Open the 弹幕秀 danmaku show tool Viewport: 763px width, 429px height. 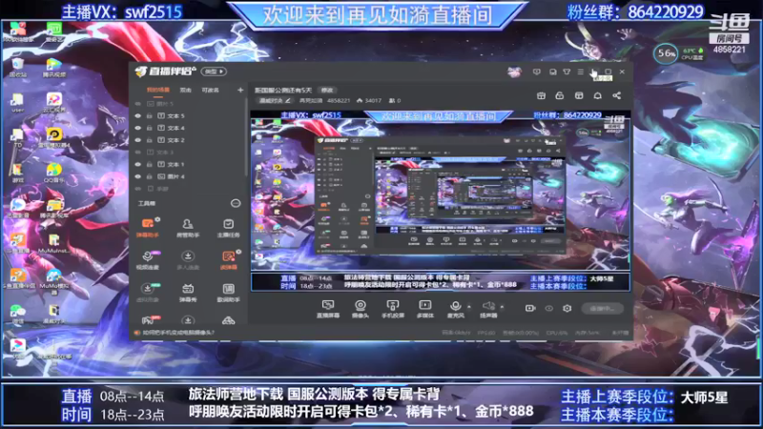[x=187, y=293]
